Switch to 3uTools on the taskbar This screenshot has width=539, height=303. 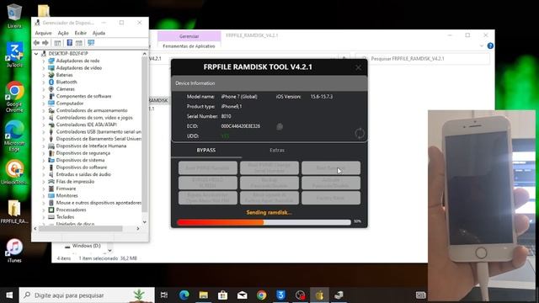pos(280,295)
